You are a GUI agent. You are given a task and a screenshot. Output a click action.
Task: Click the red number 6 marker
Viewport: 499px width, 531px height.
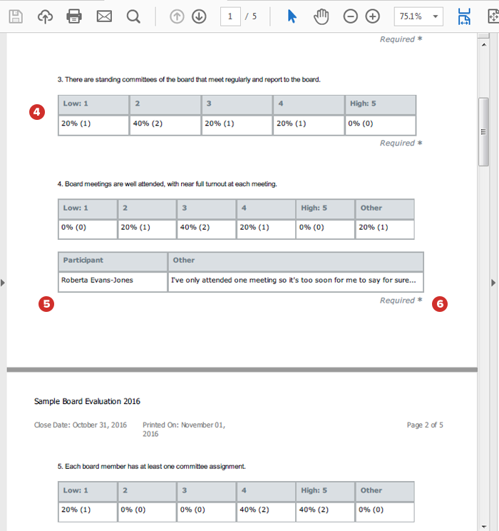(x=440, y=304)
